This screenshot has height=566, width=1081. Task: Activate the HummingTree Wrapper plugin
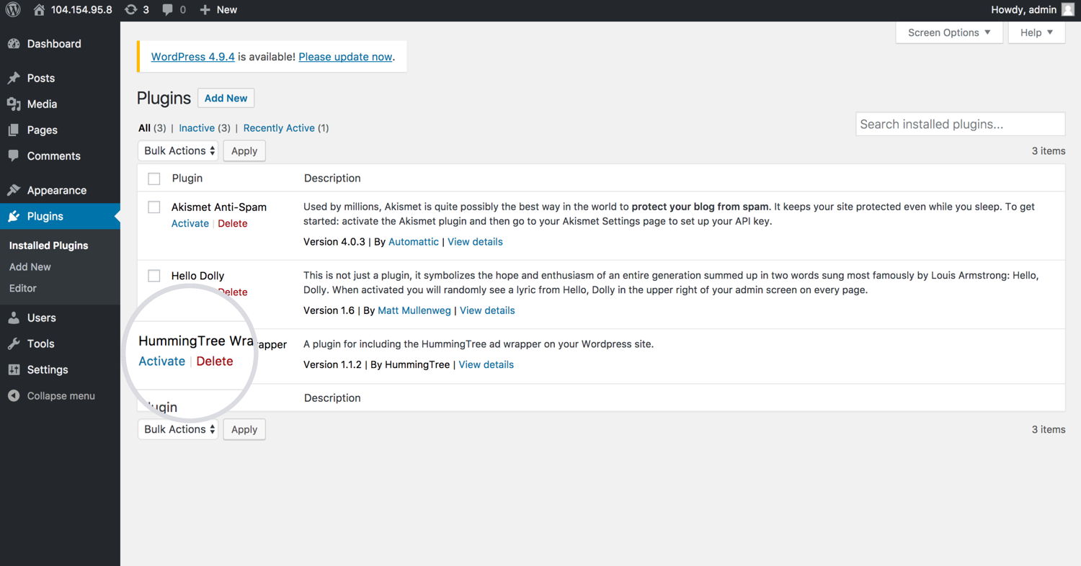tap(162, 361)
